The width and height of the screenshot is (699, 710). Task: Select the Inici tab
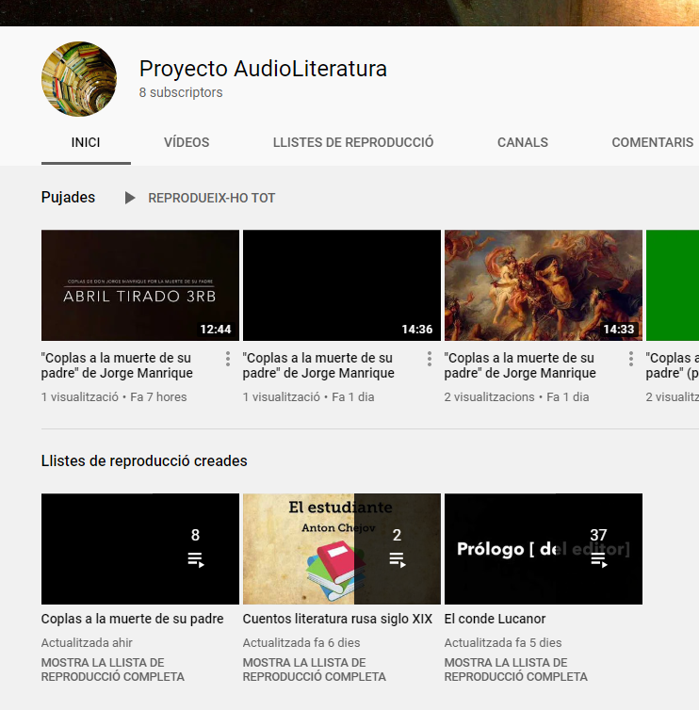[x=86, y=143]
